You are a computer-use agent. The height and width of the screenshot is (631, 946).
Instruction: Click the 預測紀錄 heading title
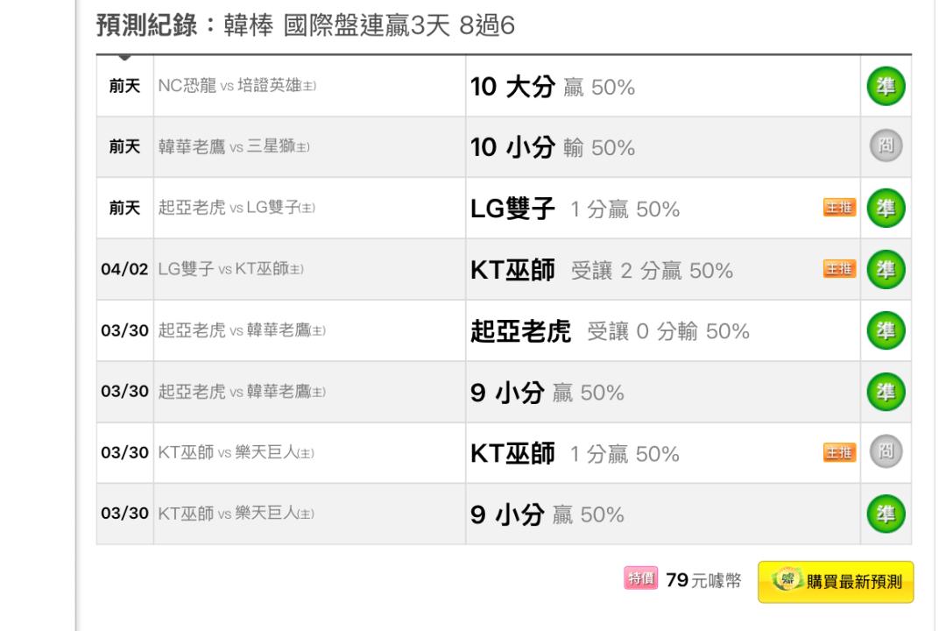(x=306, y=25)
